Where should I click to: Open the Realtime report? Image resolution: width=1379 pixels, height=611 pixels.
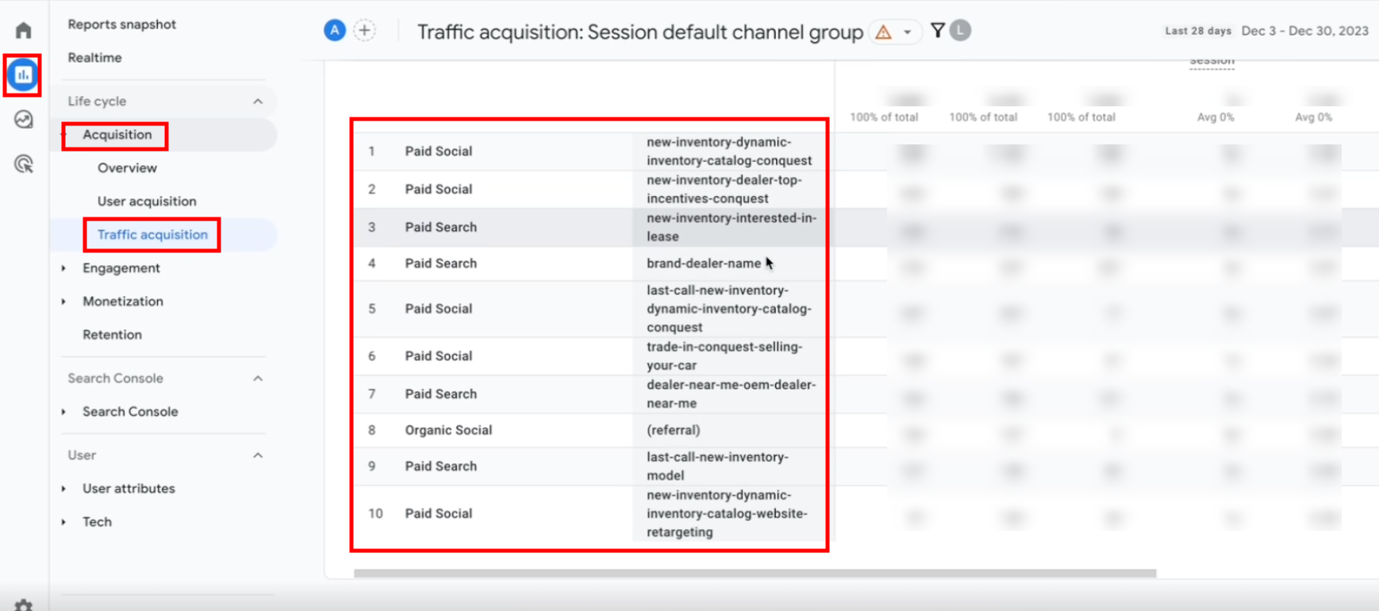(x=94, y=58)
